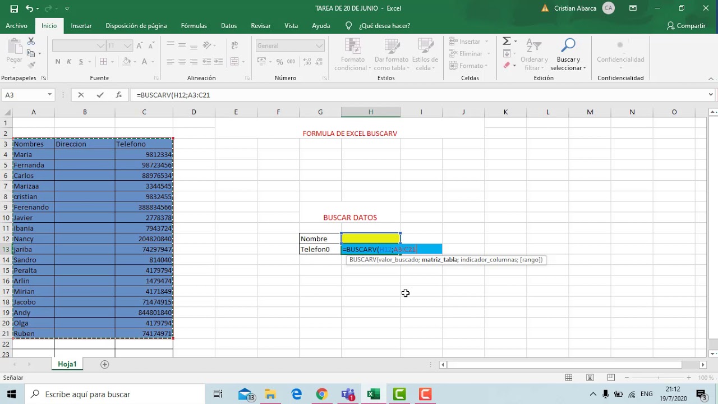This screenshot has height=404, width=718.
Task: Open the Revisar ribbon tab
Action: click(261, 26)
